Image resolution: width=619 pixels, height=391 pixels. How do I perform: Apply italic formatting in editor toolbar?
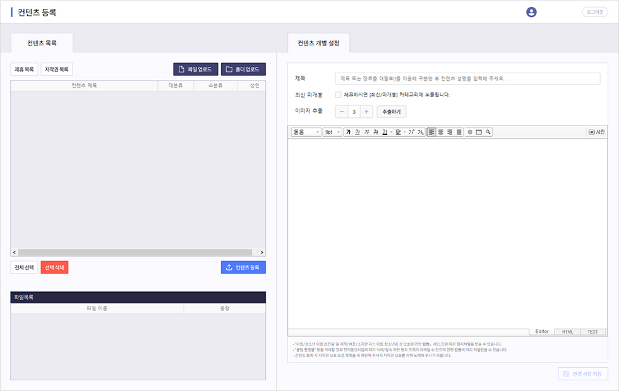click(x=367, y=132)
